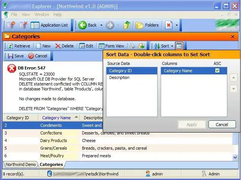
Task: Move sort column up with arrow button
Action: coord(233,78)
